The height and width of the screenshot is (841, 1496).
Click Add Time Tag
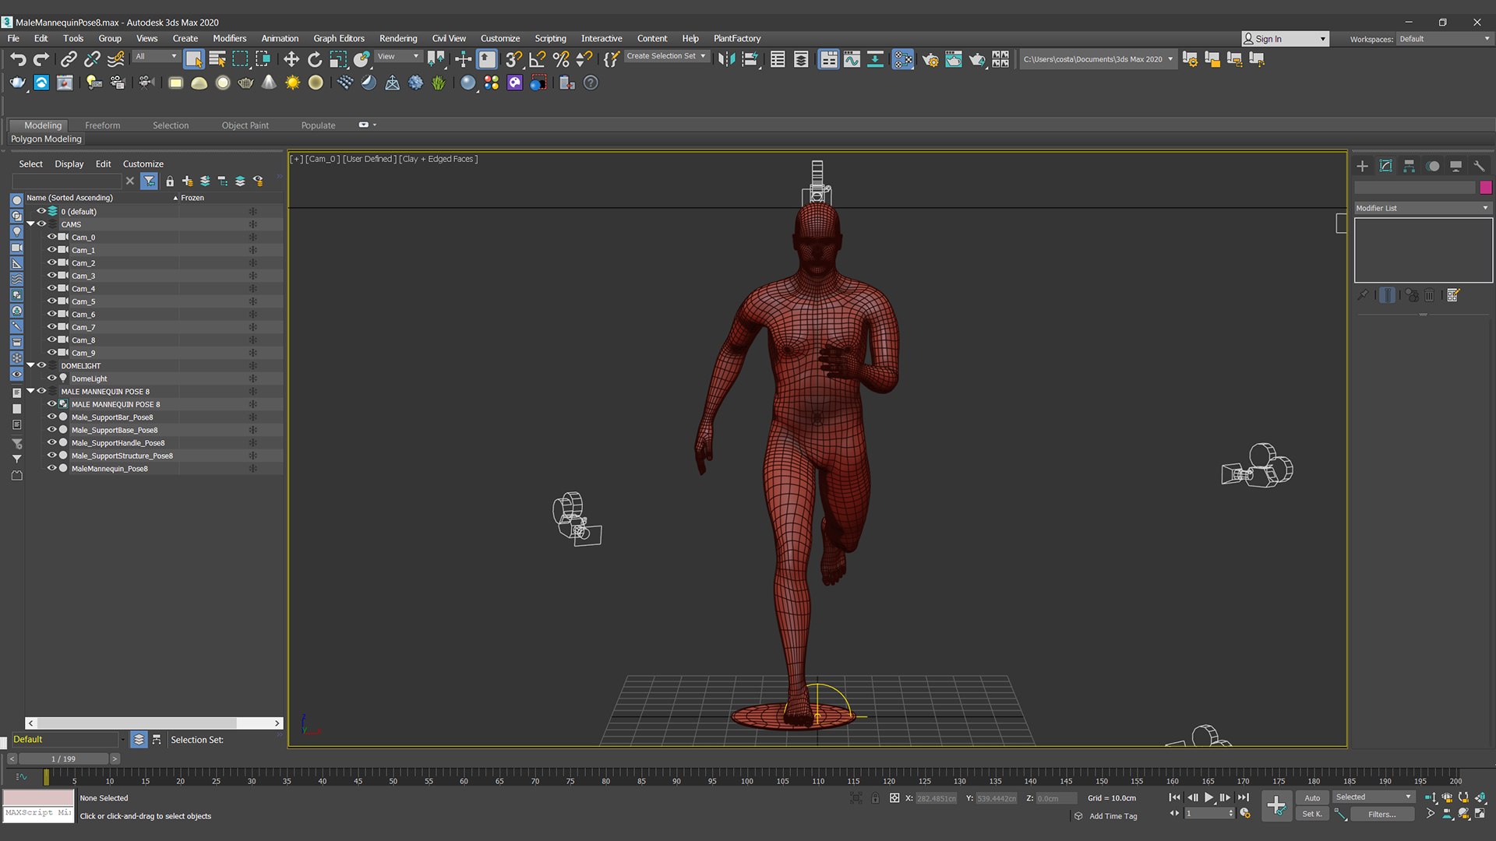[1113, 816]
